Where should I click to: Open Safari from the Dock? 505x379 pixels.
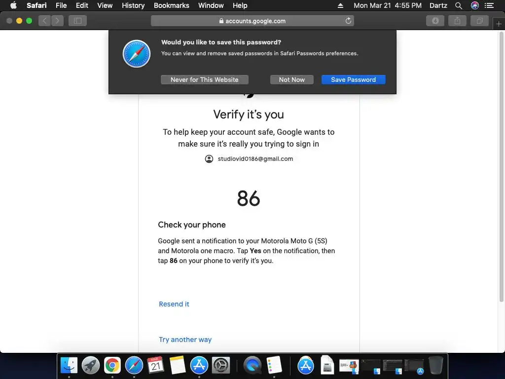[x=134, y=366]
